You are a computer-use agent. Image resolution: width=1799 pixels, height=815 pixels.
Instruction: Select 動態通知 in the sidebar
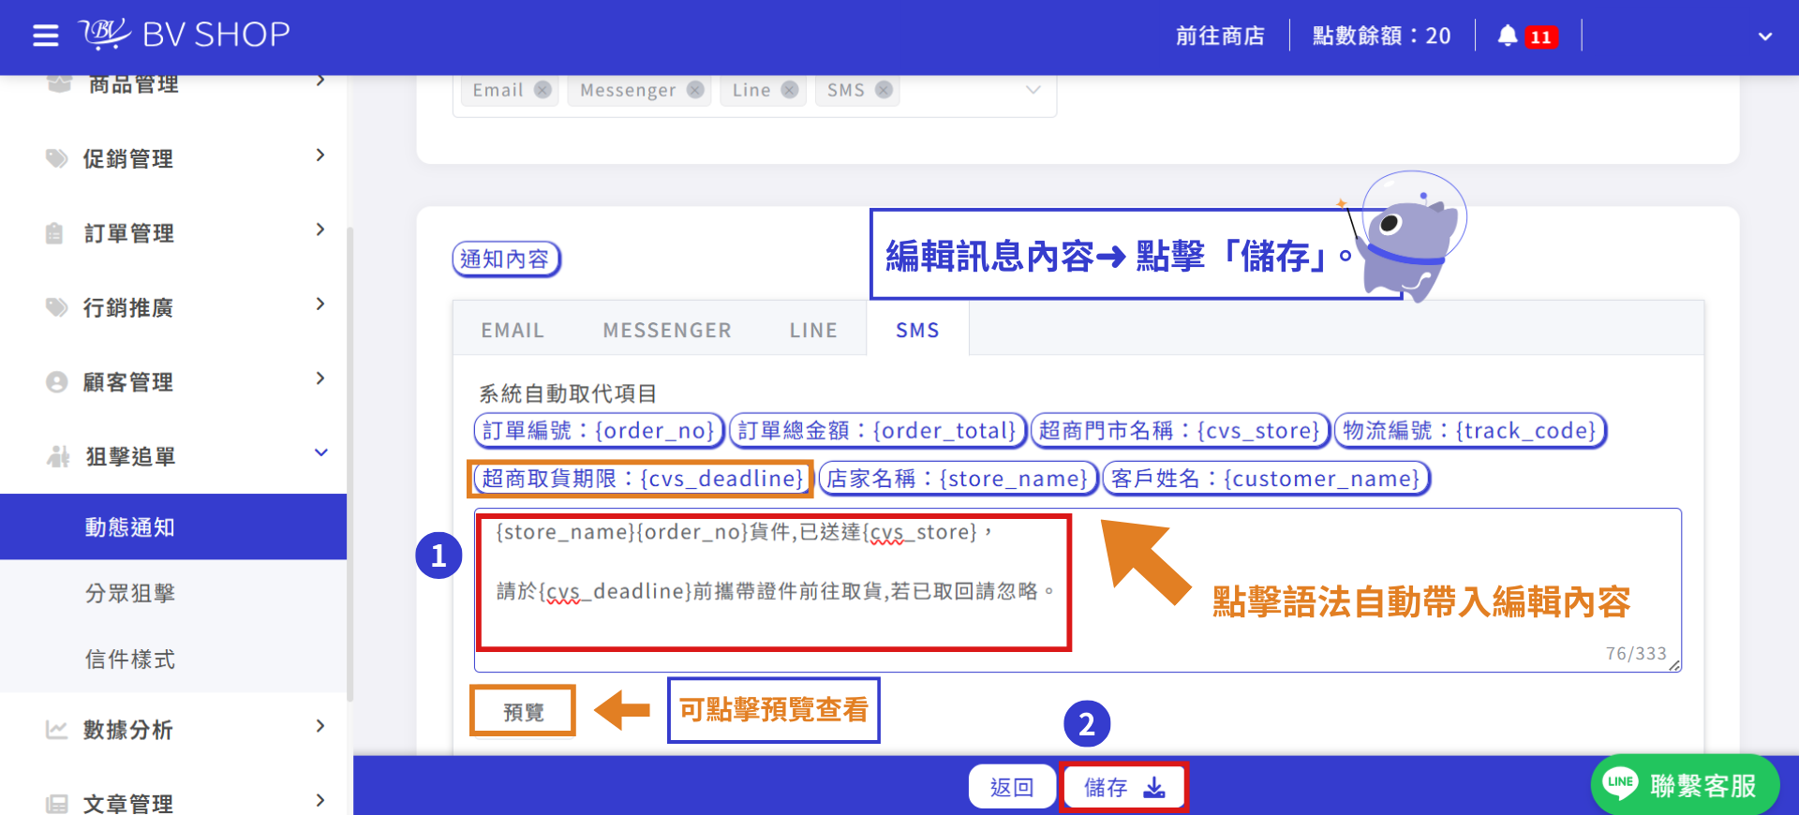pyautogui.click(x=173, y=526)
